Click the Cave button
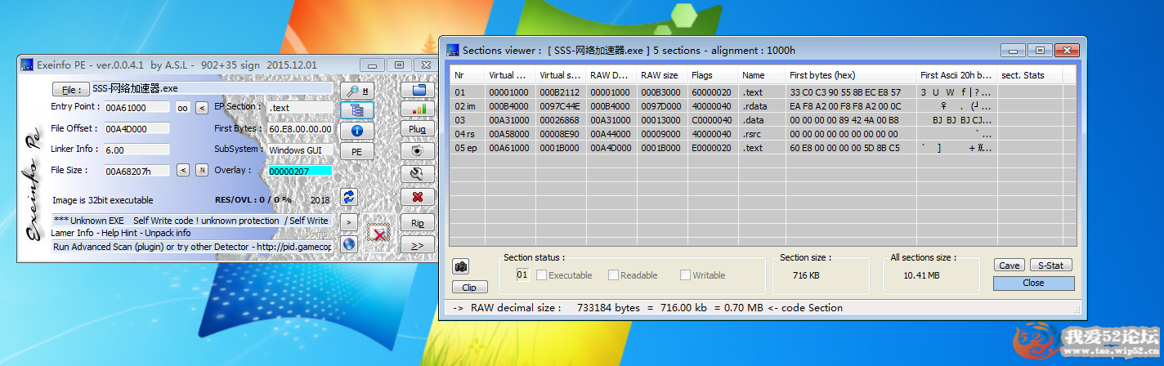This screenshot has height=366, width=1164. tap(1010, 265)
